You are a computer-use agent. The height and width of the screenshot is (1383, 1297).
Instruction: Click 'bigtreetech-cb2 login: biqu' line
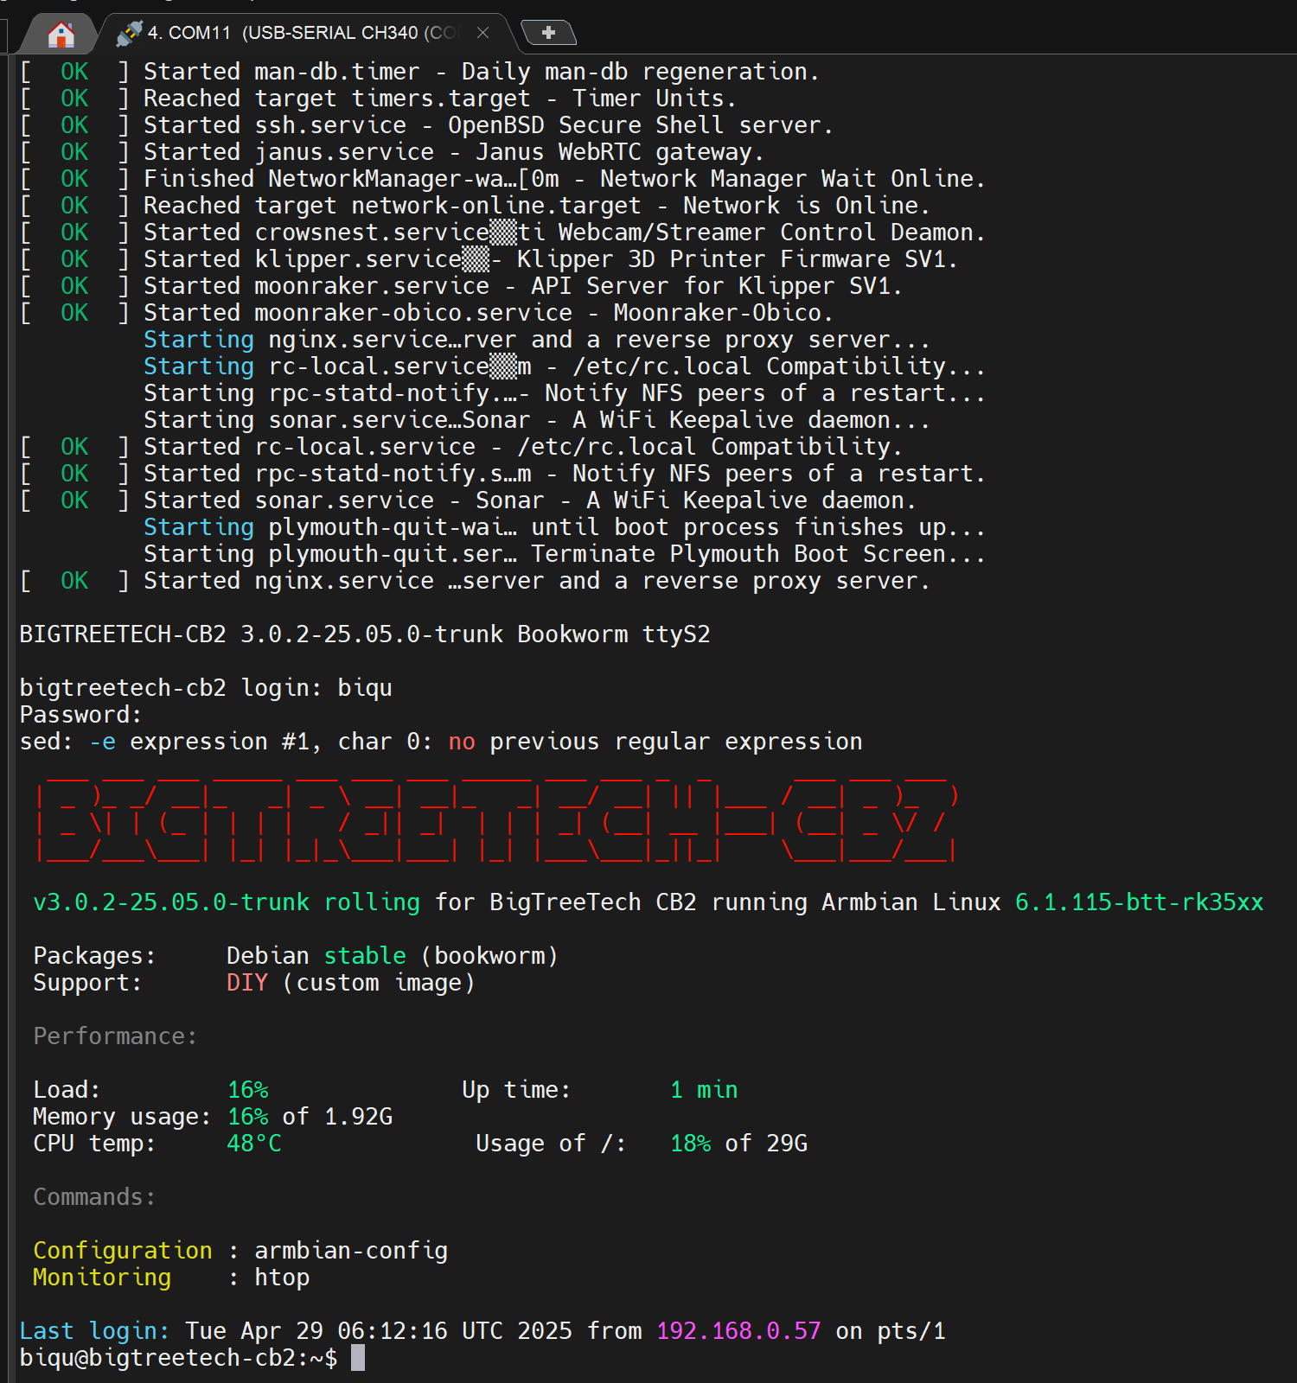206,688
